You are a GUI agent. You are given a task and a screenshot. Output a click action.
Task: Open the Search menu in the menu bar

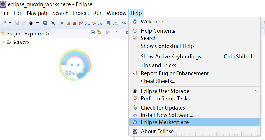pos(60,13)
